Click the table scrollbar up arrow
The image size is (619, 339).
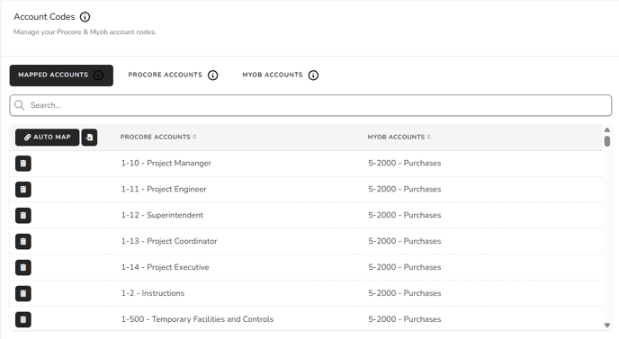click(607, 129)
